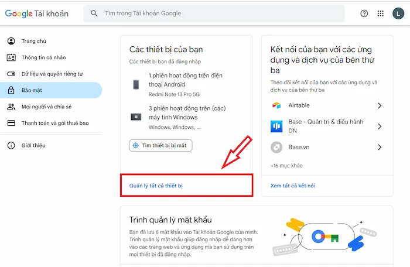The height and width of the screenshot is (267, 410).
Task: Focus the Tìm trong Tài khoản Google field
Action: [214, 13]
